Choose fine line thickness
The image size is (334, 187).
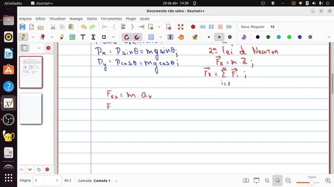pyautogui.click(x=209, y=37)
